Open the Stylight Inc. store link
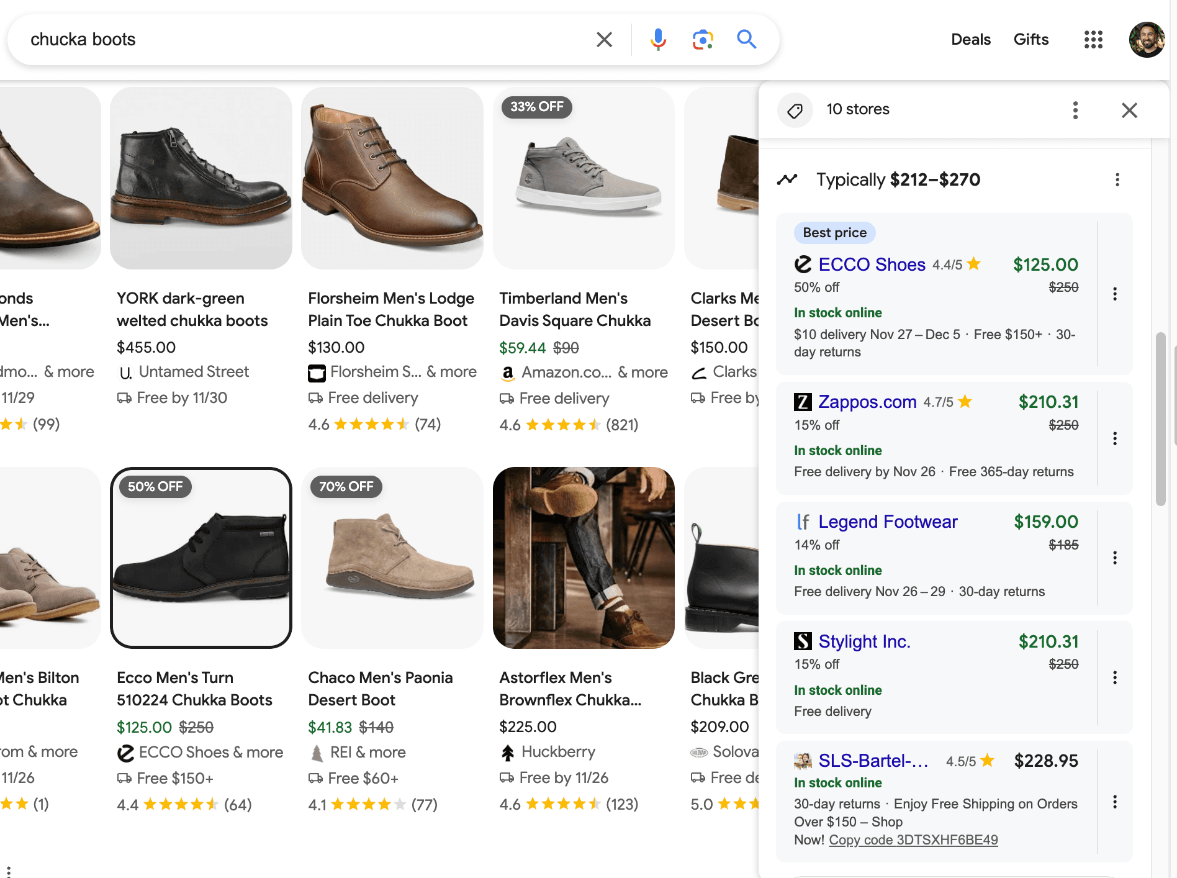This screenshot has width=1177, height=878. click(x=864, y=641)
